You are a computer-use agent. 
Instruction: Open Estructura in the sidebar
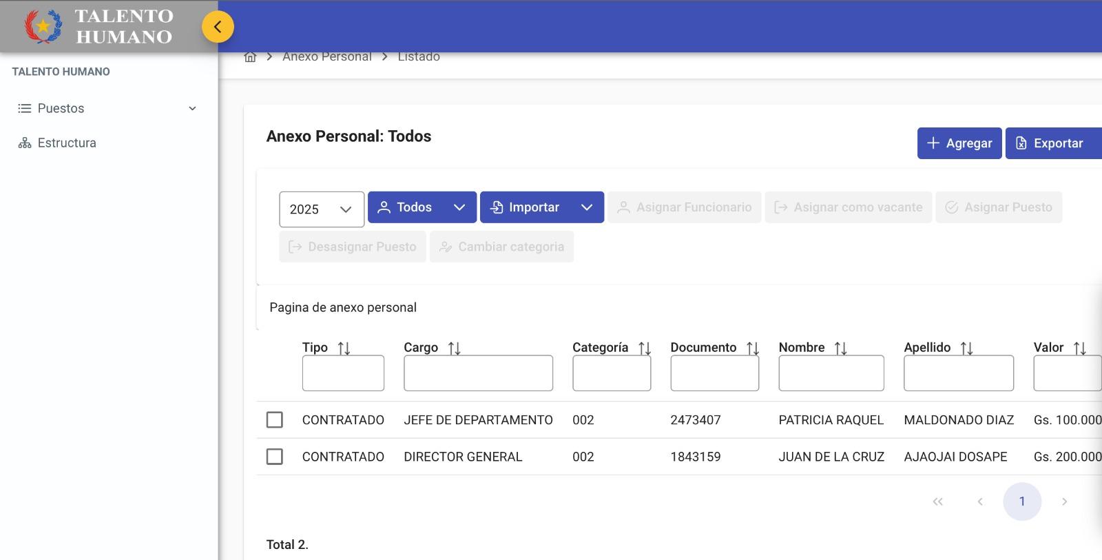pyautogui.click(x=67, y=143)
